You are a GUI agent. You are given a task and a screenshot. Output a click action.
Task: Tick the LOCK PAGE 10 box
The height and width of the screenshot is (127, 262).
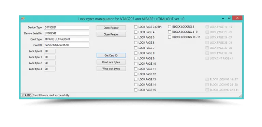[136, 64]
